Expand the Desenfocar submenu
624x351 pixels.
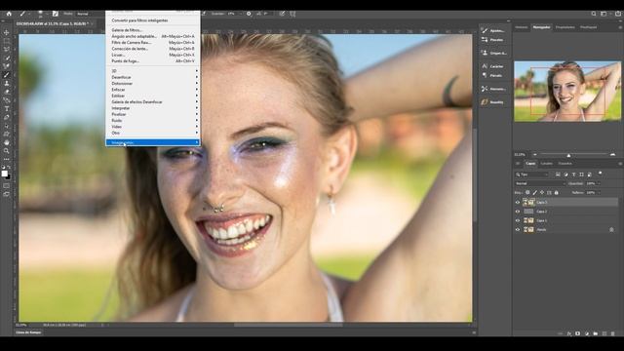(x=153, y=77)
